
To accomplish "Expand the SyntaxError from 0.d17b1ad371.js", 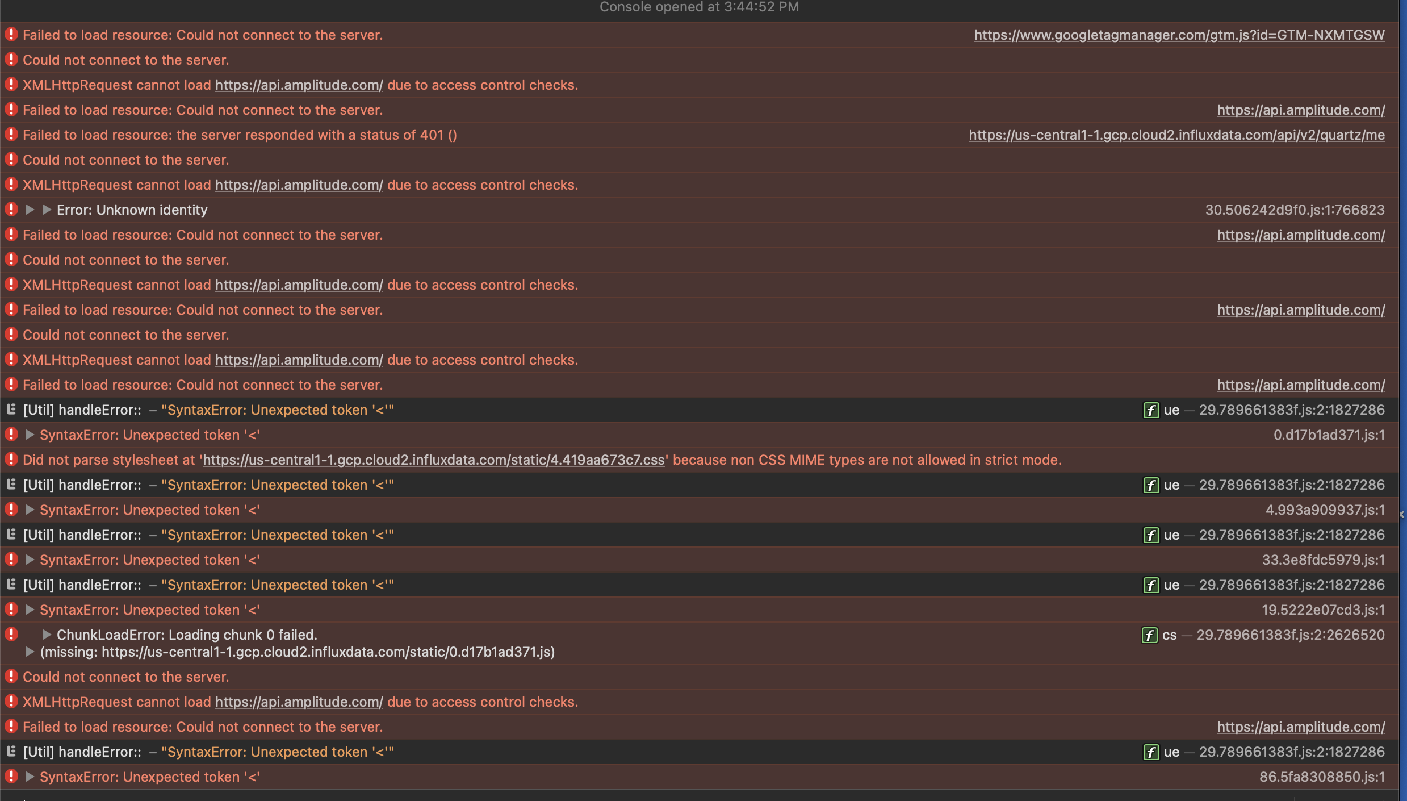I will pos(30,435).
